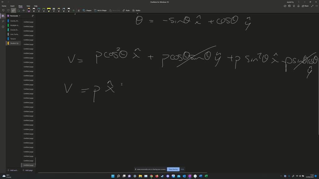Click the Share button

coord(305,6)
